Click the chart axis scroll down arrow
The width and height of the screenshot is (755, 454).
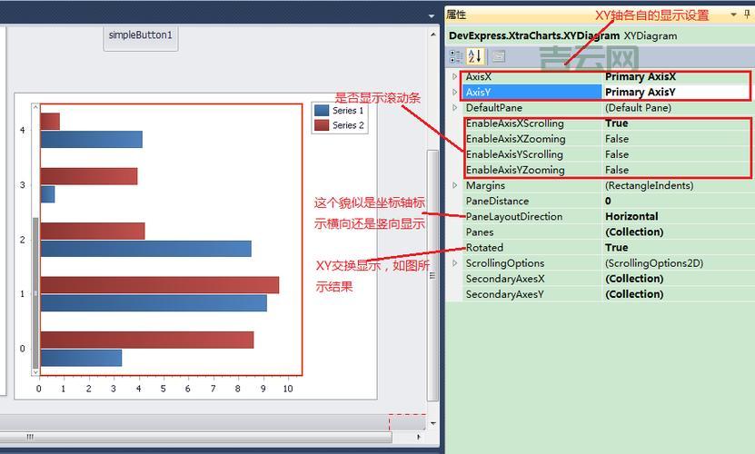(36, 370)
